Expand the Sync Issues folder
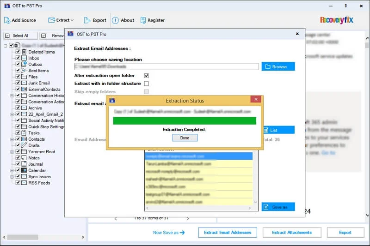This screenshot has width=370, height=246. pyautogui.click(x=12, y=177)
